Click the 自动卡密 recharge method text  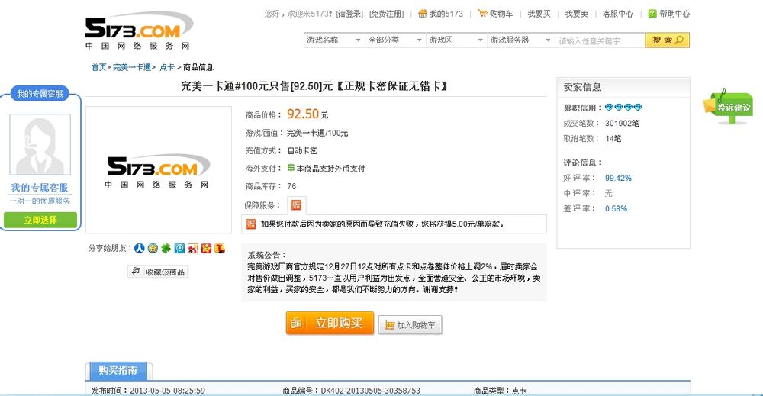pos(302,150)
